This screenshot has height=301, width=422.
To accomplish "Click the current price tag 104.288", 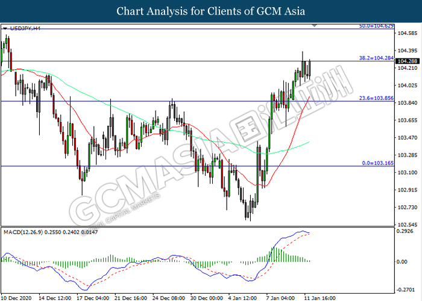I will (x=407, y=61).
